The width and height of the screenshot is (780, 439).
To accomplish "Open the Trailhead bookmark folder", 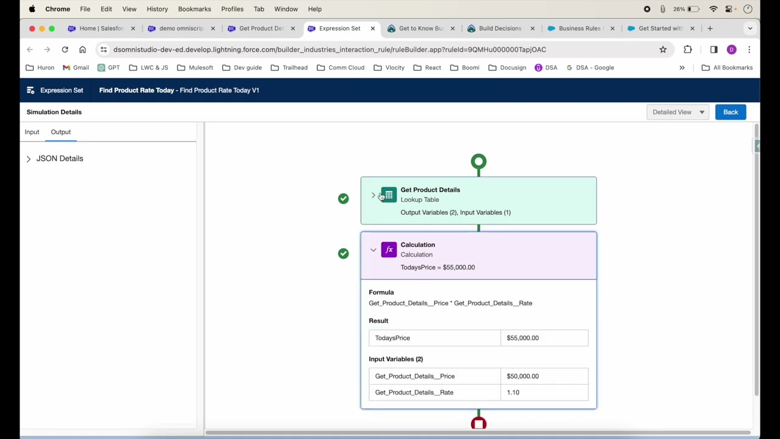I will pos(289,68).
